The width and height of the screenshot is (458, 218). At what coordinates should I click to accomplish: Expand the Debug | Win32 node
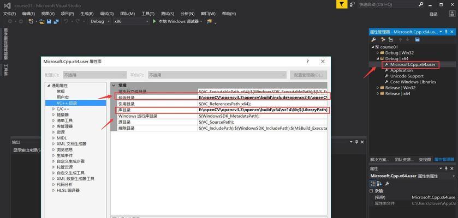click(378, 53)
